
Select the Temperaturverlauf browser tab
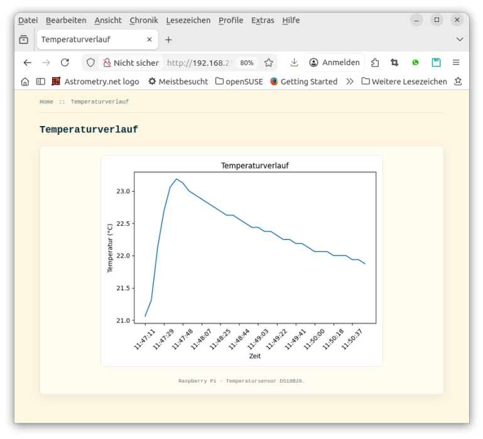click(97, 40)
